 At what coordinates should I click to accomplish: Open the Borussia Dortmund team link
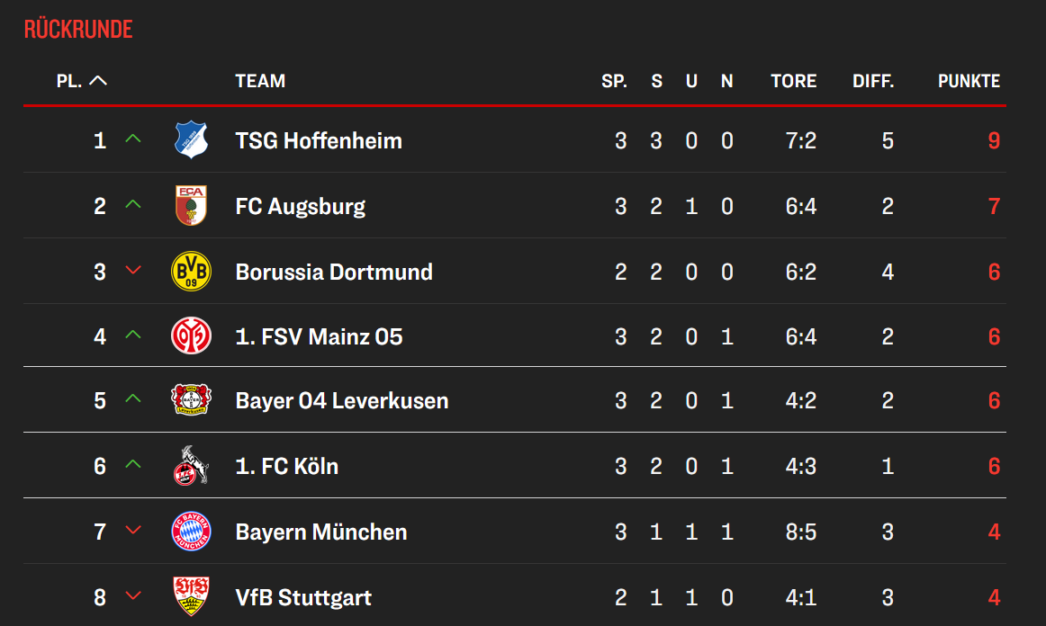(x=334, y=272)
